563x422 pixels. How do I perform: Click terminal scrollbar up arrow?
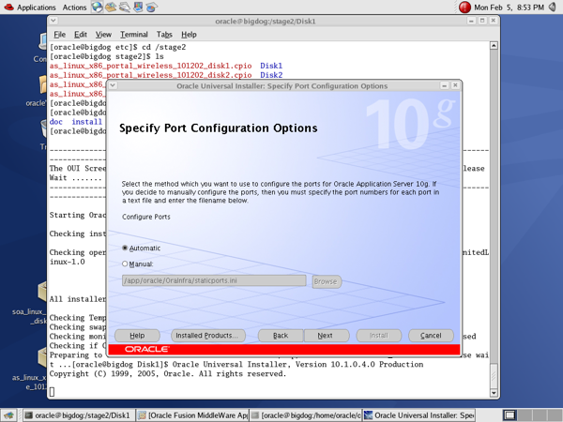(494, 46)
